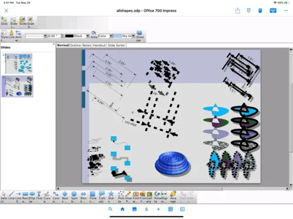Image resolution: width=293 pixels, height=219 pixels.
Task: Select the first slide thumbnail
Action: tap(19, 64)
